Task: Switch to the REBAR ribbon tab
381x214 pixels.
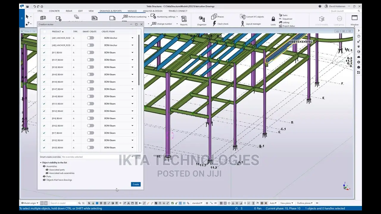Action: pos(69,11)
